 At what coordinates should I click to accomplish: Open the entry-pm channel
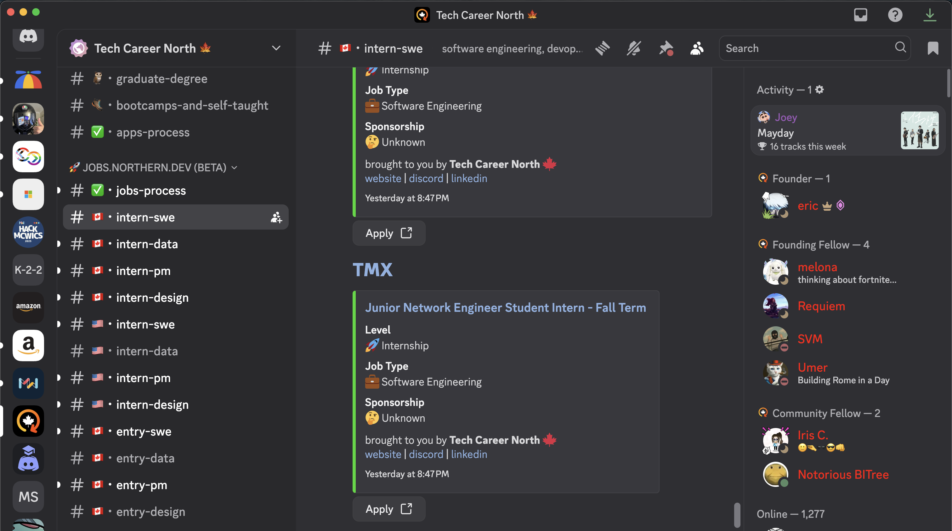point(176,485)
